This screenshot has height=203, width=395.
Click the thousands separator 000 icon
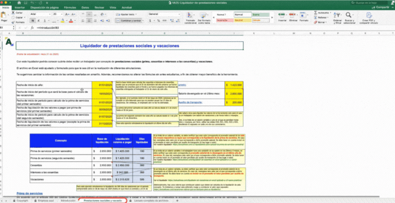pyautogui.click(x=165, y=21)
